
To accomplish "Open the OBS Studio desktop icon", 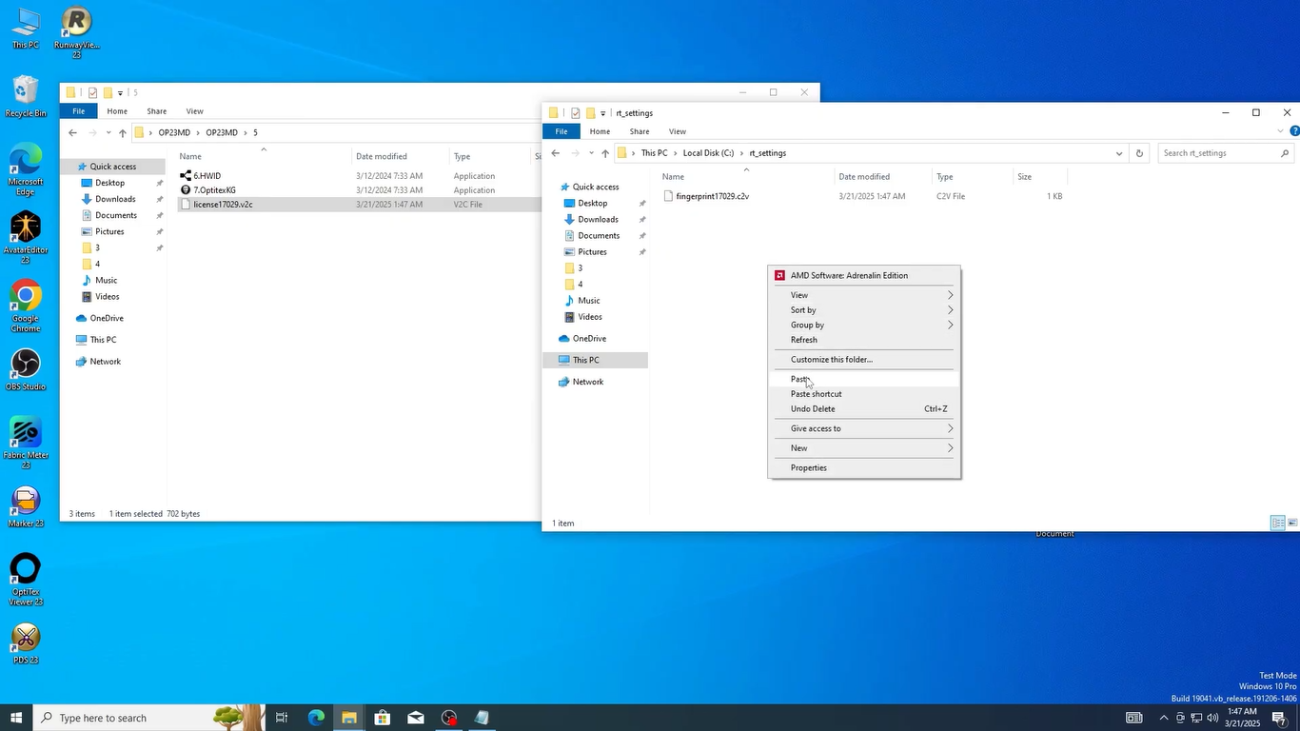I will 25,365.
